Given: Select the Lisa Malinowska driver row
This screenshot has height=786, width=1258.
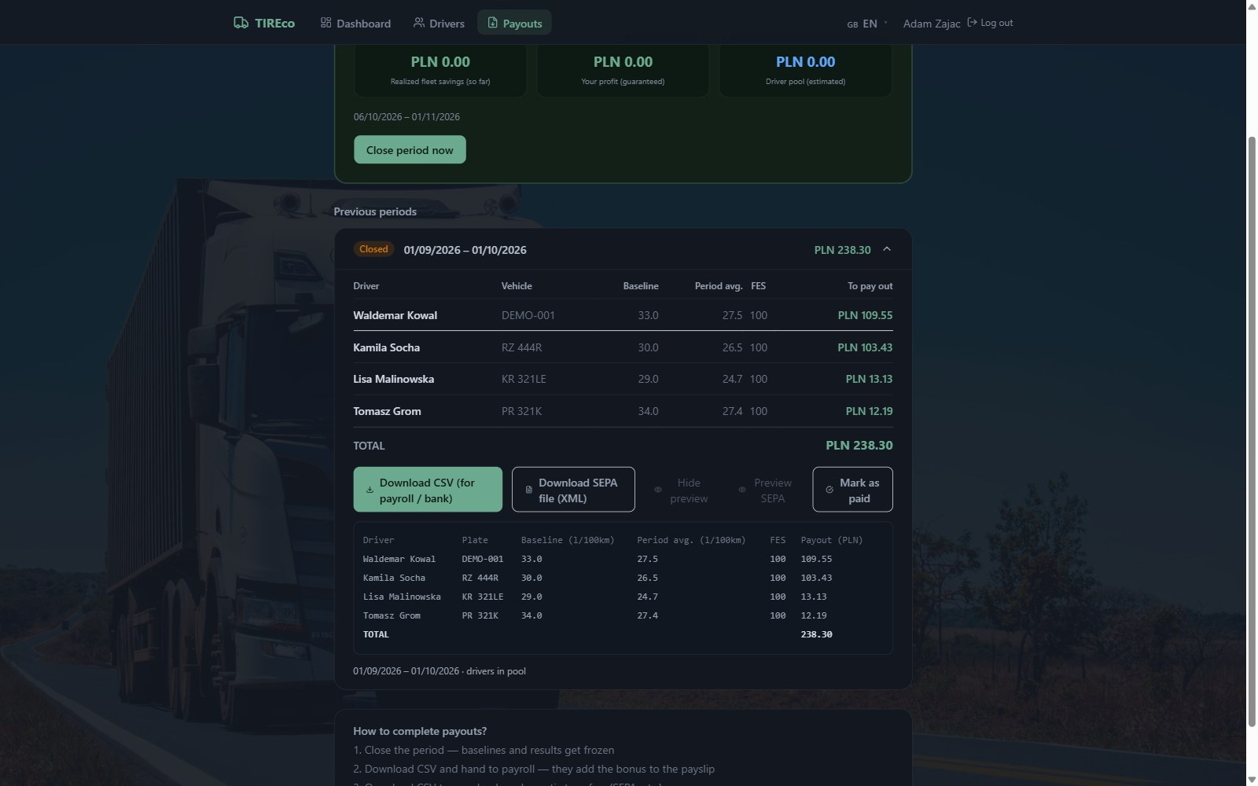Looking at the screenshot, I should pos(623,379).
